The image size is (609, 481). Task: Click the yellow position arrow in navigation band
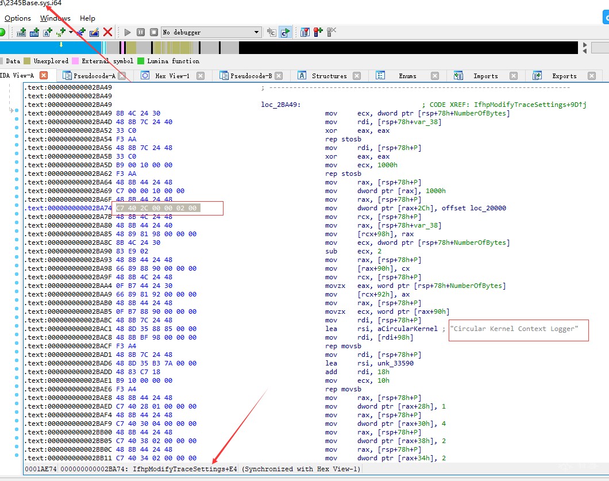point(61,45)
